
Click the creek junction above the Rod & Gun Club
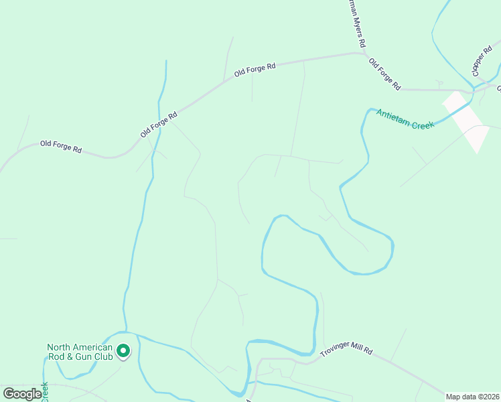(x=127, y=332)
